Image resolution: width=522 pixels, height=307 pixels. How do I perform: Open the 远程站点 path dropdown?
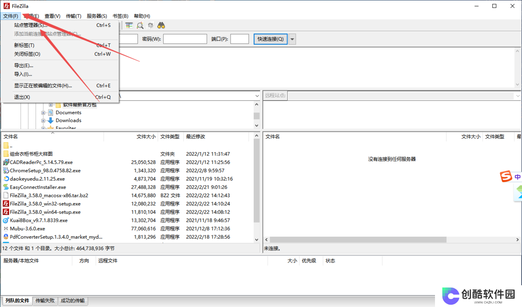(x=517, y=95)
